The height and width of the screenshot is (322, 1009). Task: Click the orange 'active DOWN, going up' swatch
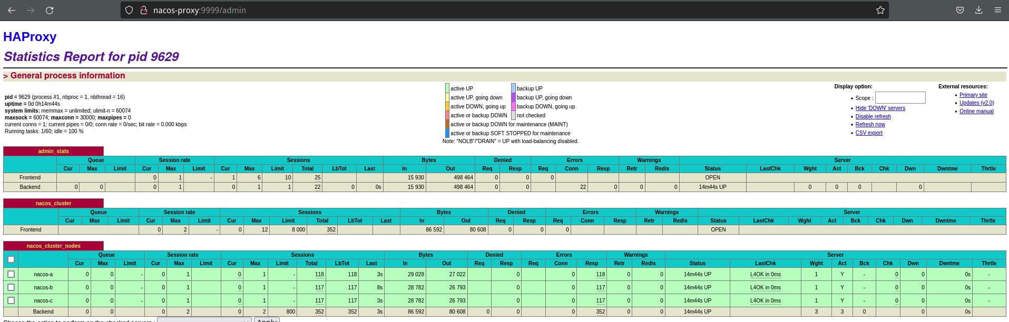click(x=447, y=106)
